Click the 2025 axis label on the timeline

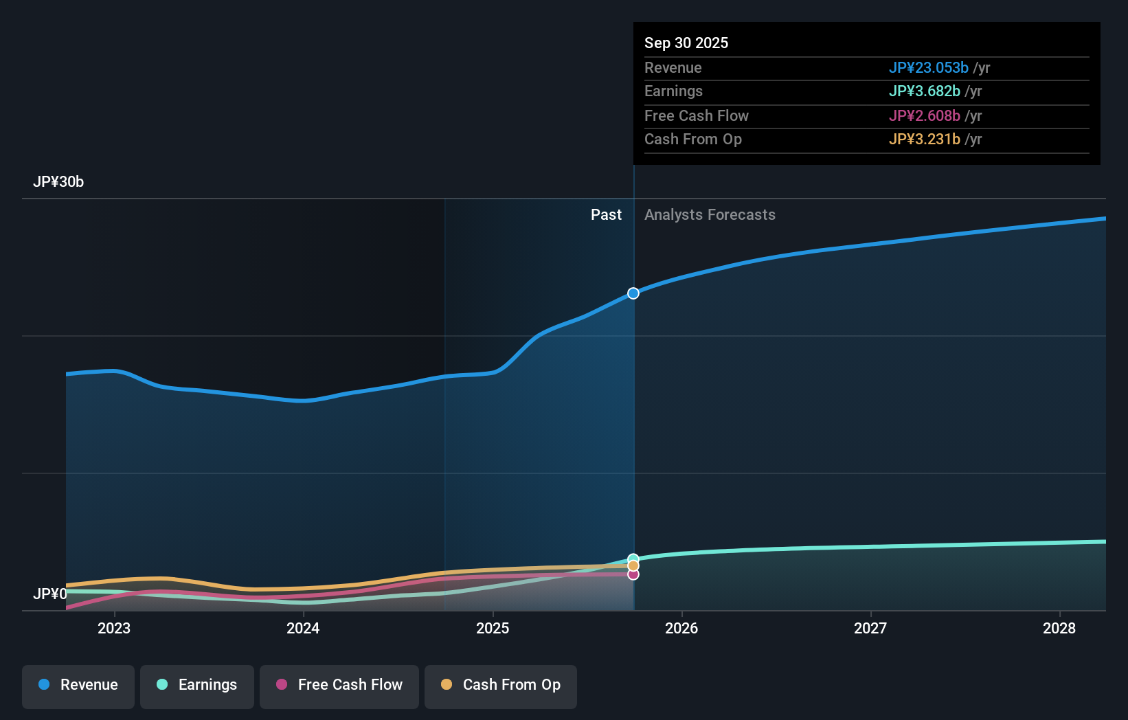[x=493, y=628]
